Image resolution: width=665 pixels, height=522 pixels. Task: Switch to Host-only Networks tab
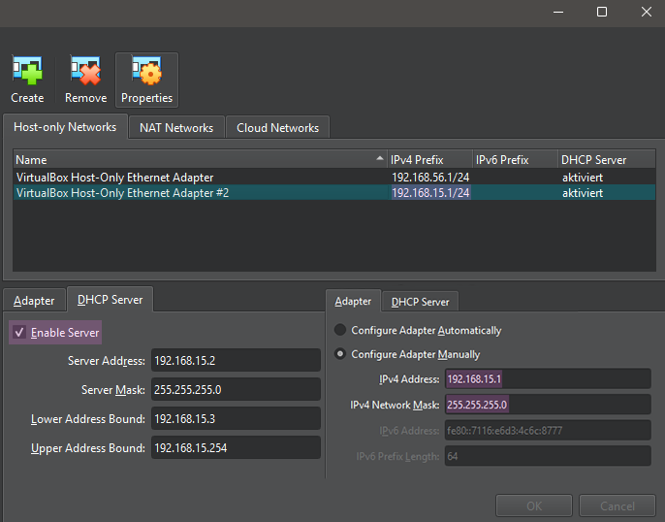pos(65,127)
